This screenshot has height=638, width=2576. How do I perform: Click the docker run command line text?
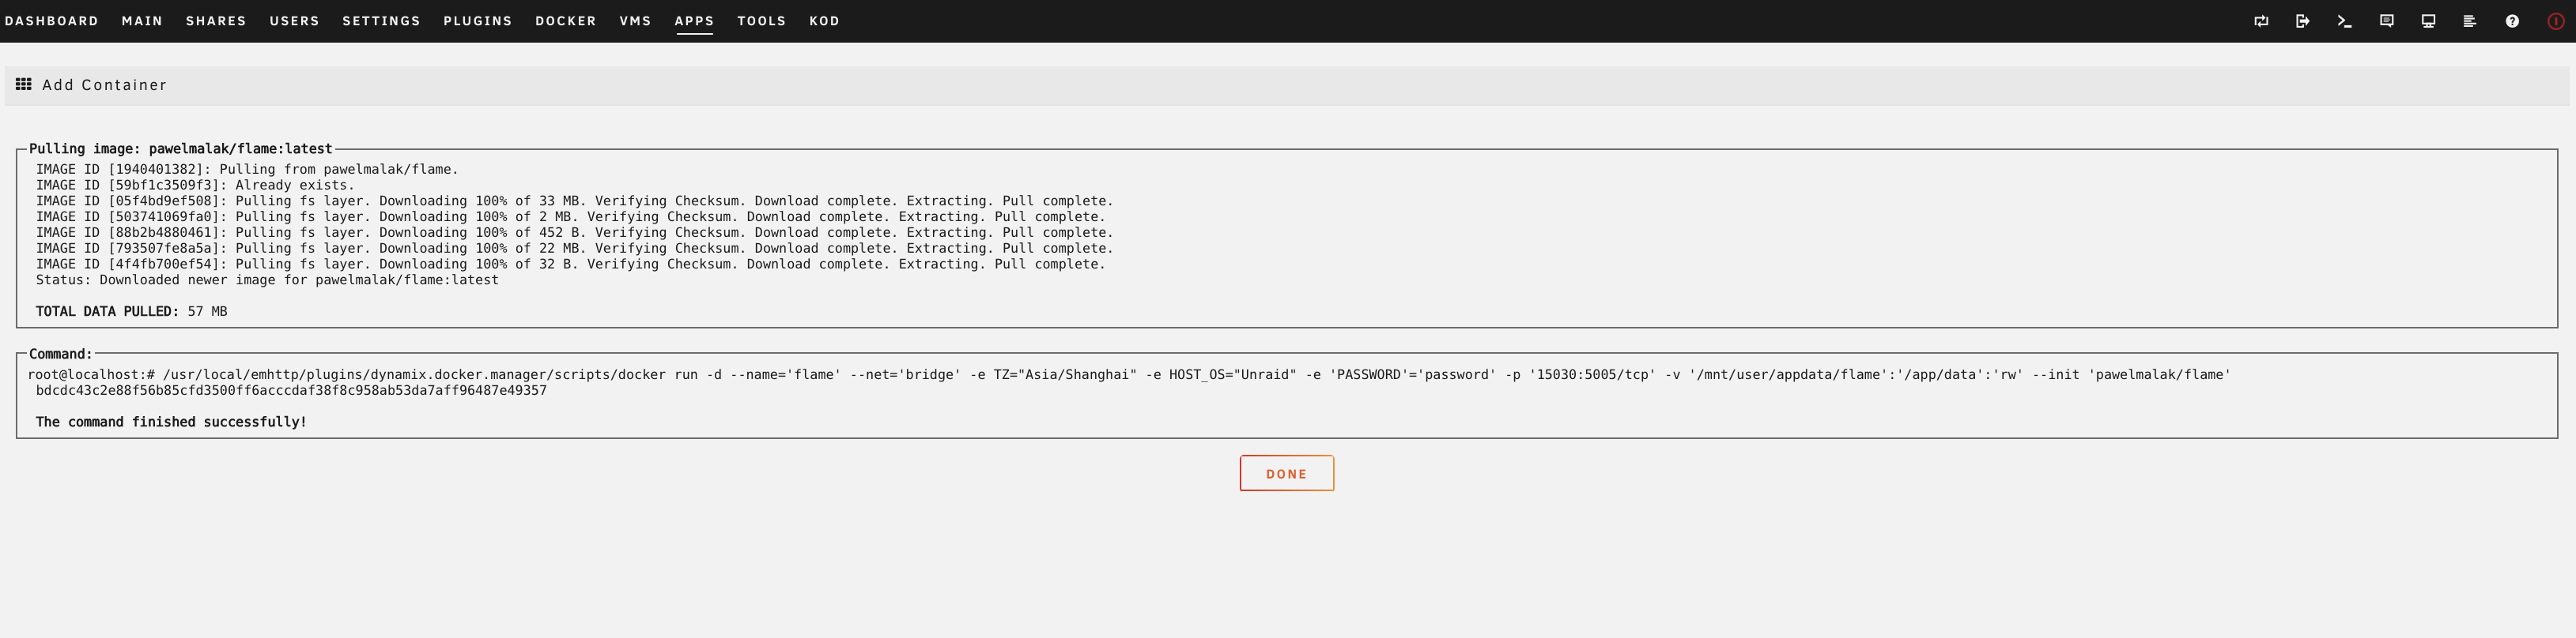[x=1129, y=375]
